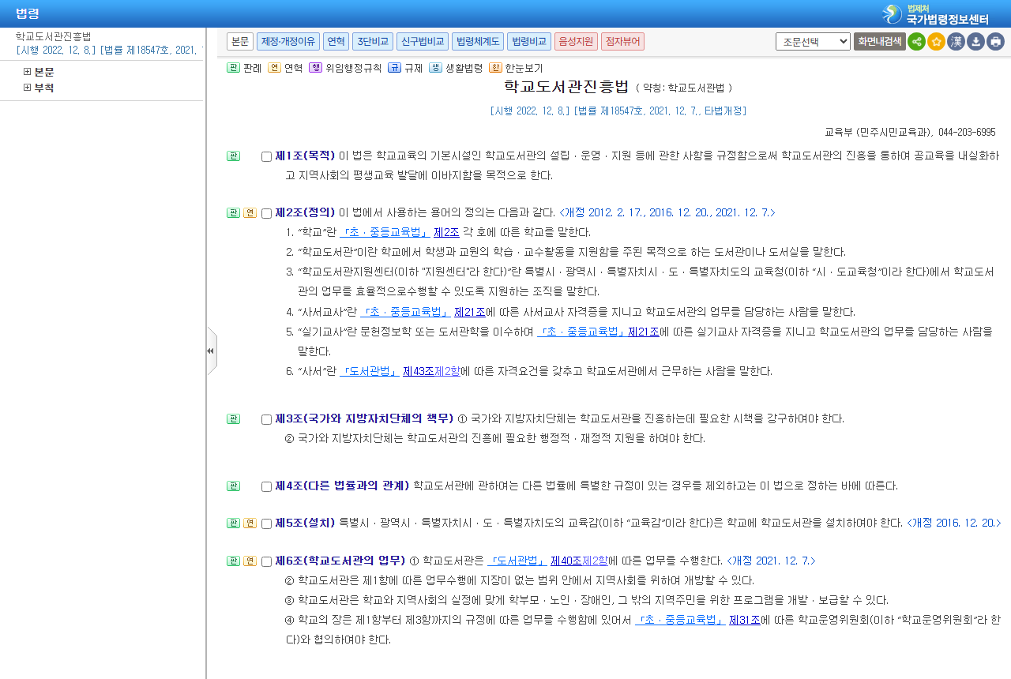Open the 판 precedent icon beside 제6조
The width and height of the screenshot is (1011, 679).
pyautogui.click(x=233, y=561)
